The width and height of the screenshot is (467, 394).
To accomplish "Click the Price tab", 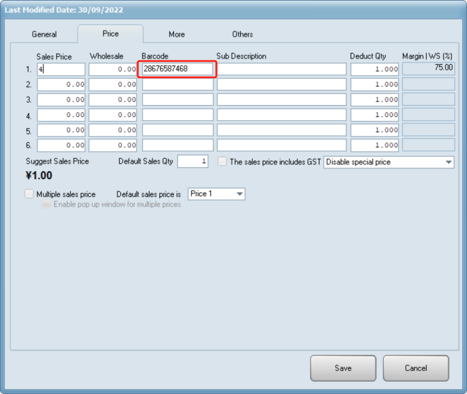I will click(110, 34).
